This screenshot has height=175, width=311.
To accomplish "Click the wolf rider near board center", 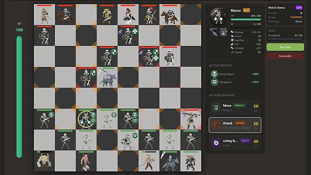I will click(107, 77).
